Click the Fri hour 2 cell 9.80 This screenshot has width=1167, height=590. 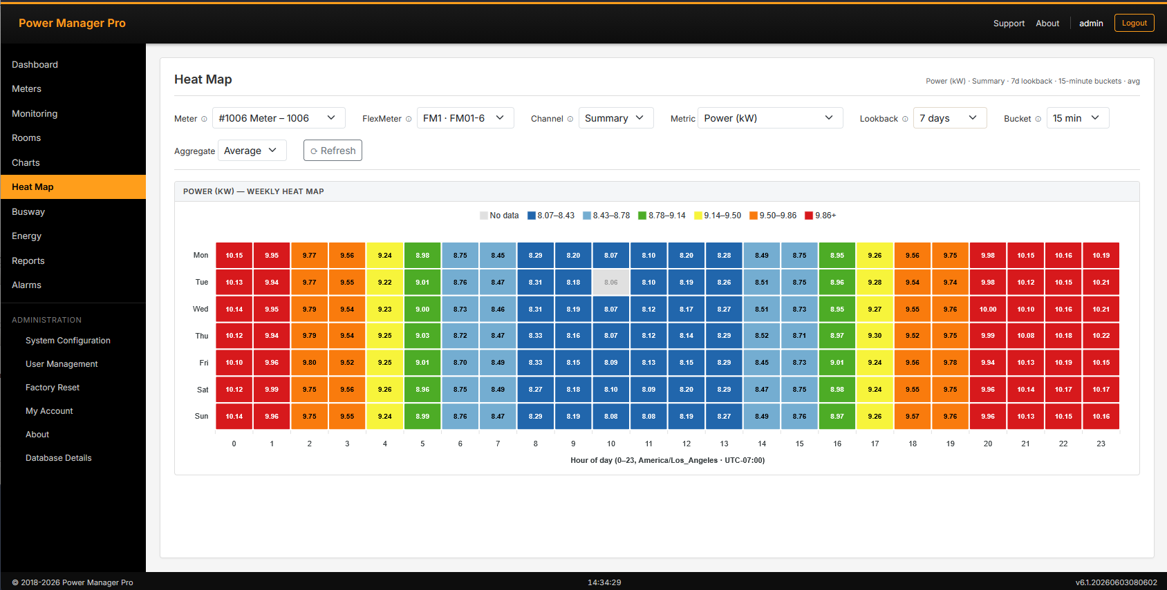point(310,363)
